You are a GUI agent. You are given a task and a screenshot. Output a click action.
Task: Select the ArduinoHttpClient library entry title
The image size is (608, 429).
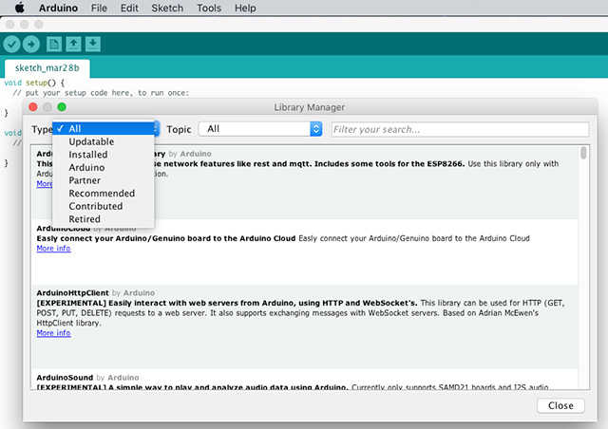click(x=72, y=293)
